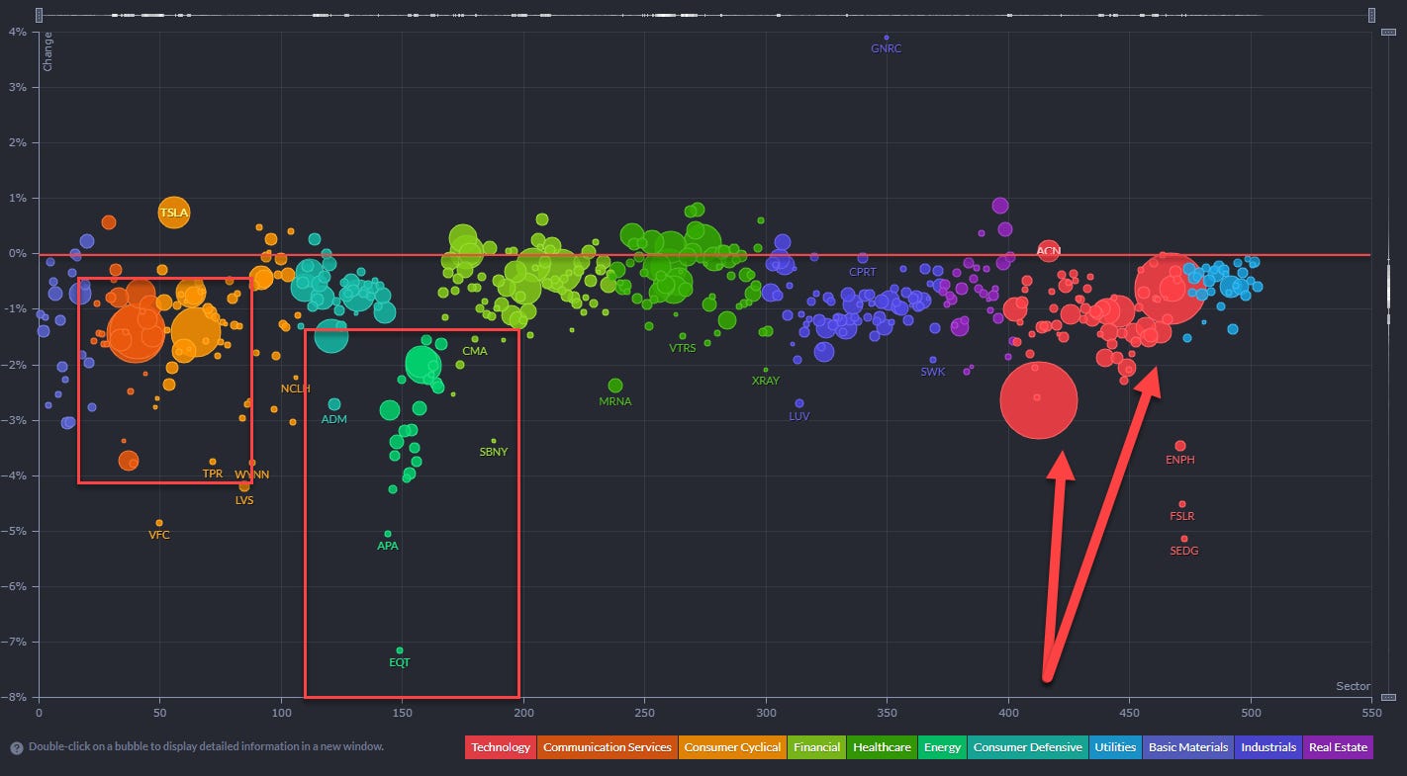Click the help question mark icon
The width and height of the screenshot is (1407, 776).
point(17,748)
